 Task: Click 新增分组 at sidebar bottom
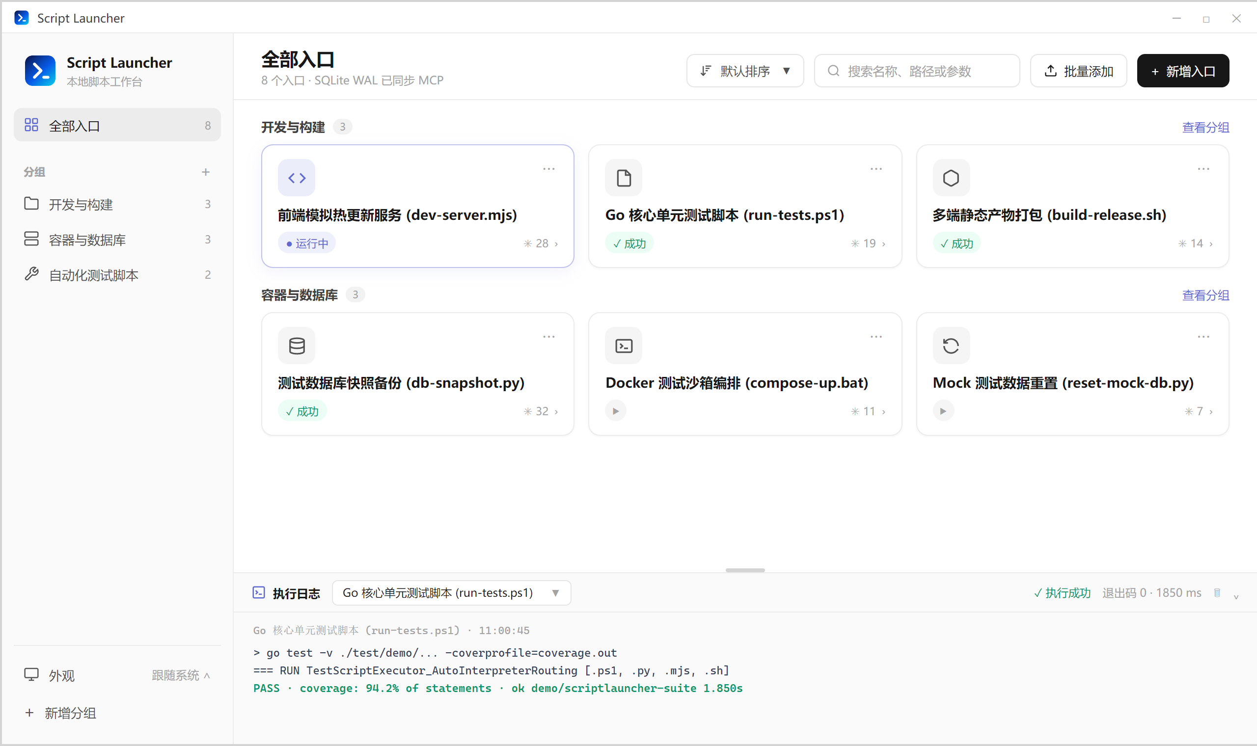60,713
